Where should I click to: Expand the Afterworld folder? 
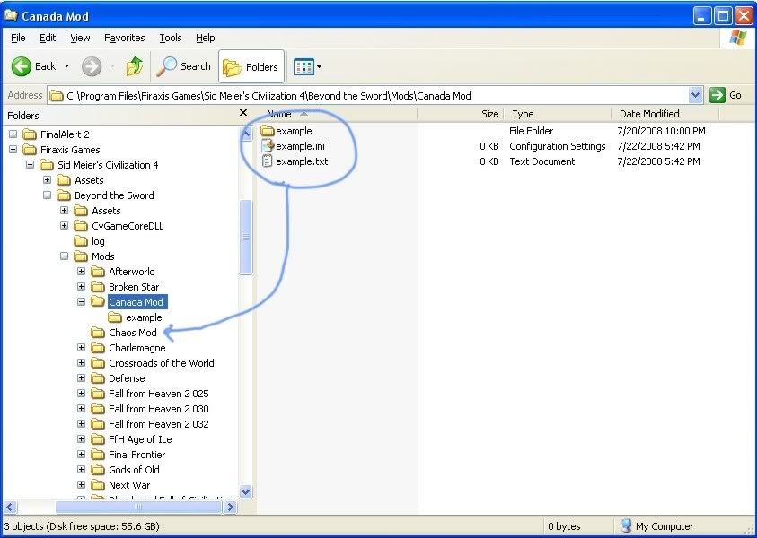(81, 272)
